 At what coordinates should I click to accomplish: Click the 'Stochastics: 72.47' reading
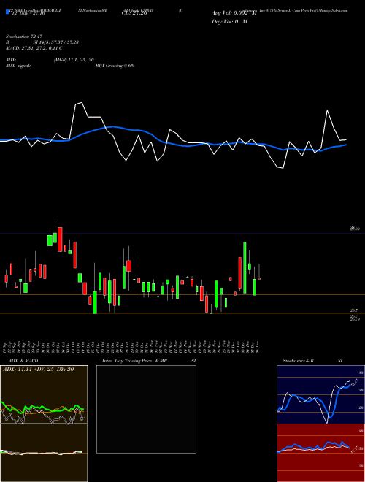pyautogui.click(x=23, y=37)
